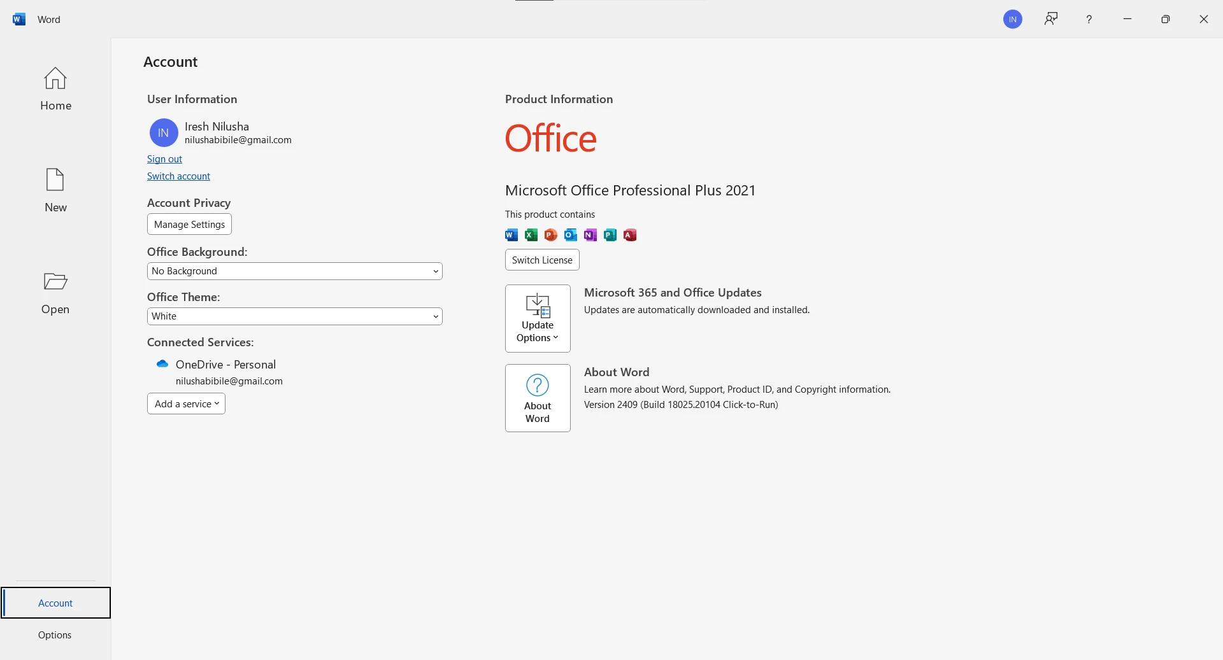Viewport: 1223px width, 660px height.
Task: Close the Word window
Action: pos(1204,19)
